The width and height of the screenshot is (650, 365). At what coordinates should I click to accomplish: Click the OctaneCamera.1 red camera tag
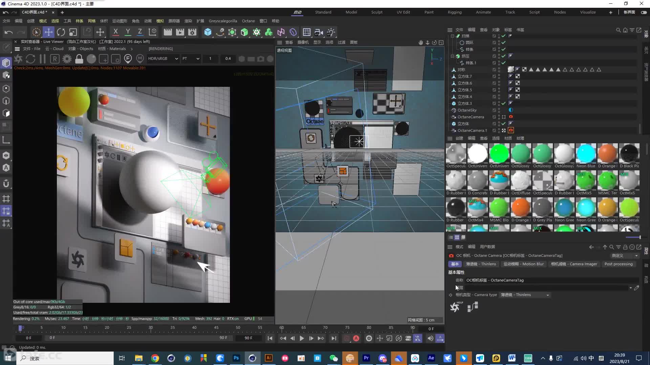click(x=511, y=130)
